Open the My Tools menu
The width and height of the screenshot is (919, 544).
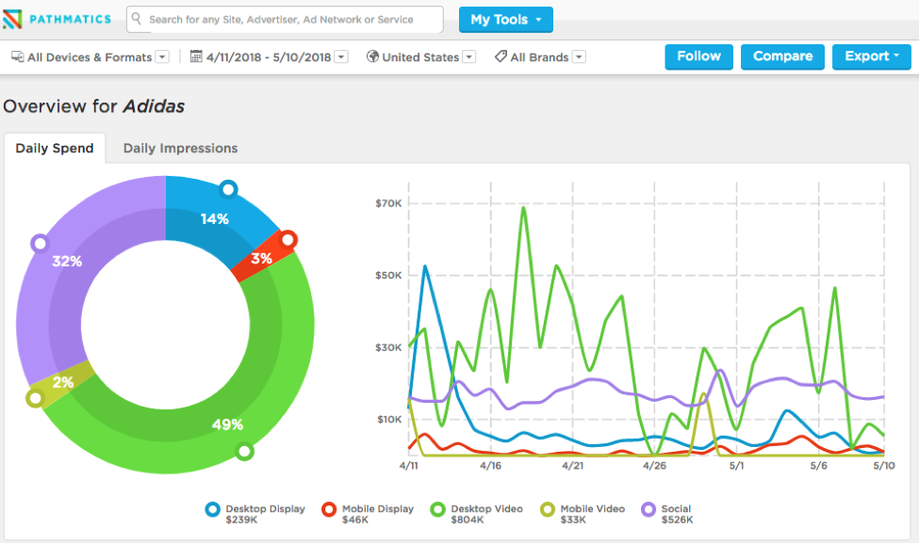(x=505, y=19)
